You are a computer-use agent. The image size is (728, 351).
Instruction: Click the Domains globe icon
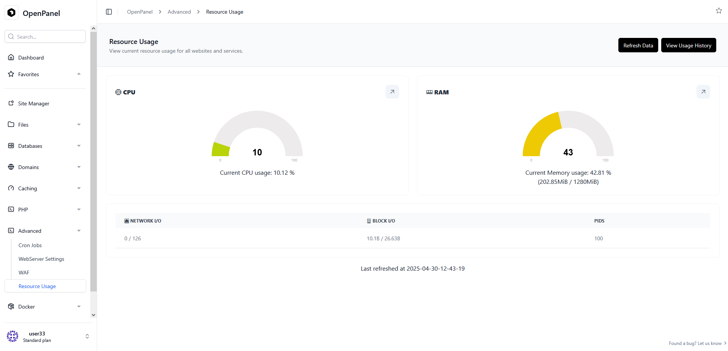(11, 167)
